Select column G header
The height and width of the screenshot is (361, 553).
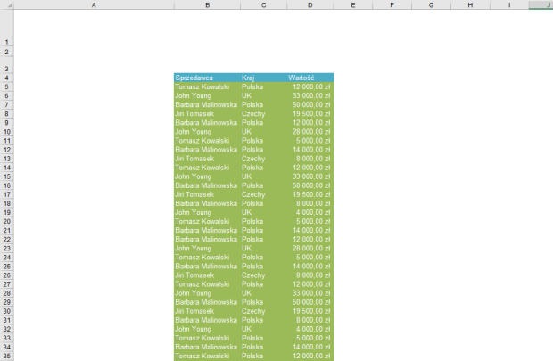tap(431, 5)
